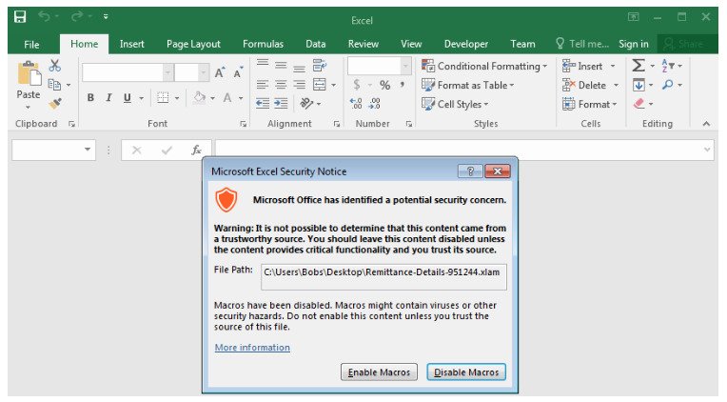Click the Save icon in quick access toolbar
Viewport: 727px width, 402px height.
tap(20, 17)
